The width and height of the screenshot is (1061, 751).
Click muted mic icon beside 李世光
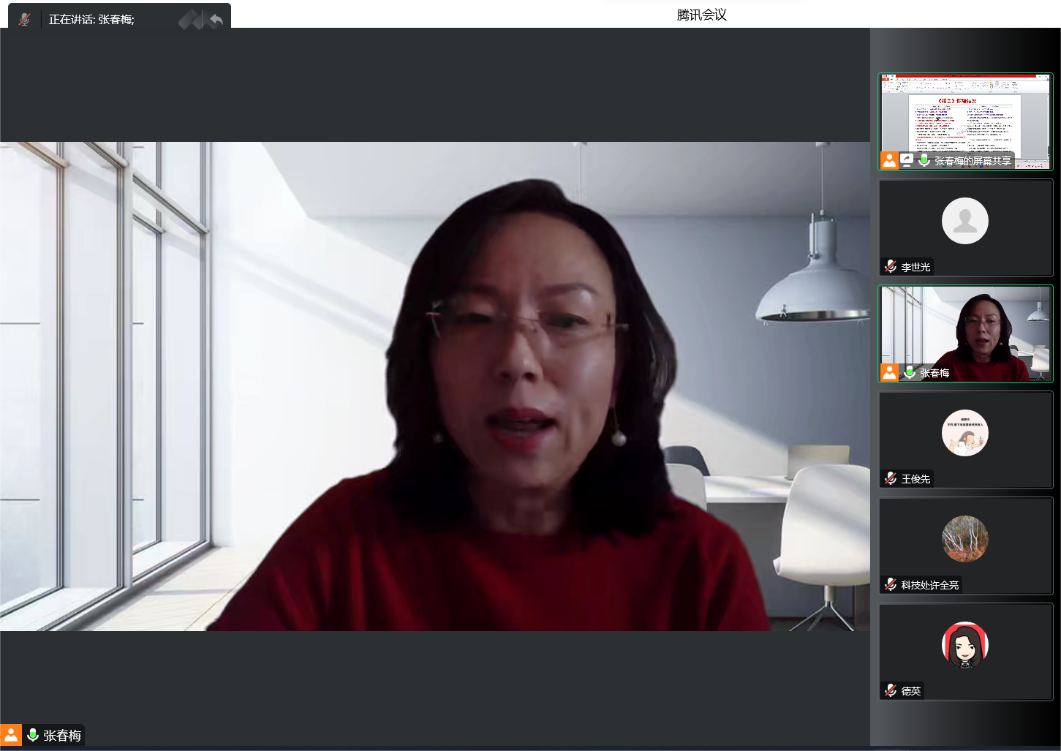pos(890,267)
